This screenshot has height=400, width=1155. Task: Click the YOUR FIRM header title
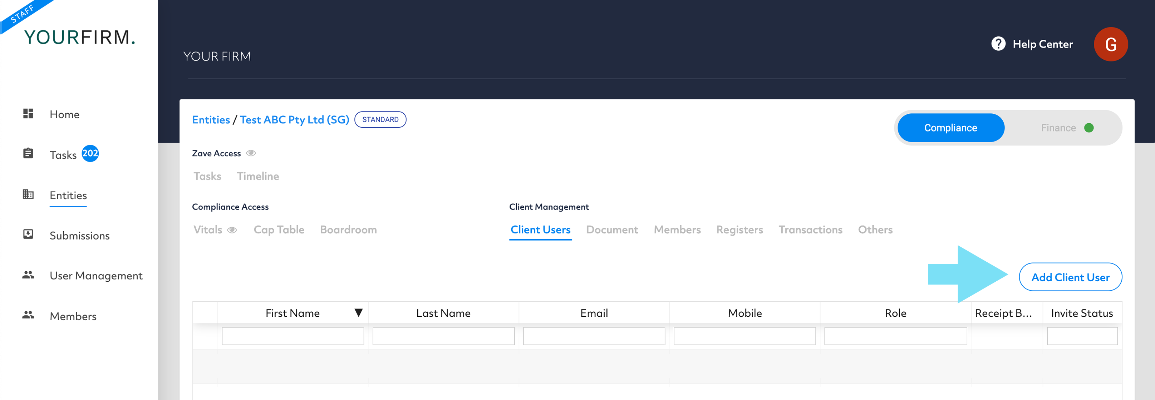[217, 56]
